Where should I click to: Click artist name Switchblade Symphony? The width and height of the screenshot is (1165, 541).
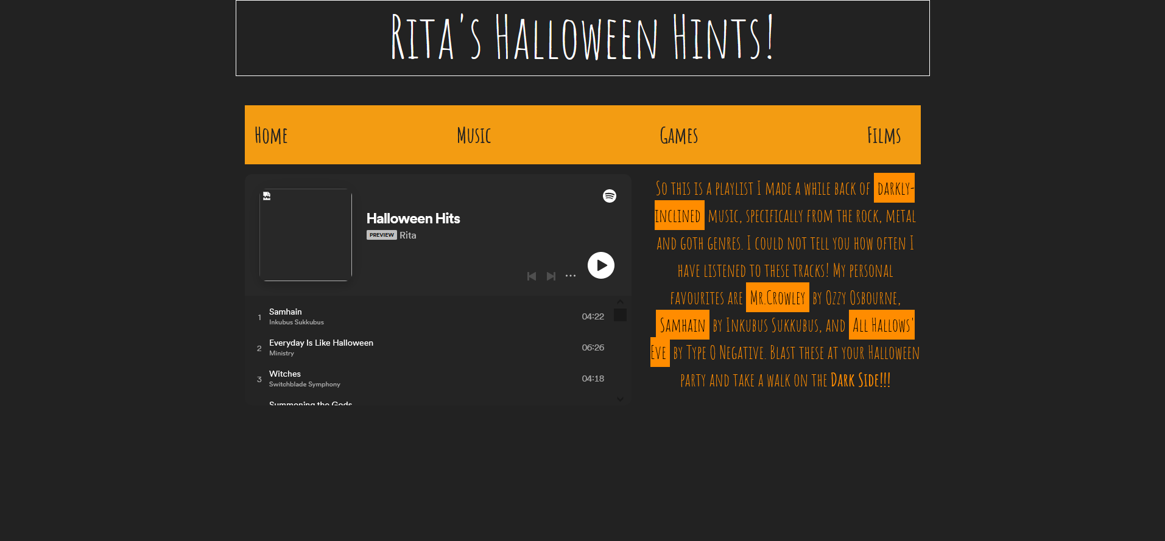click(304, 385)
